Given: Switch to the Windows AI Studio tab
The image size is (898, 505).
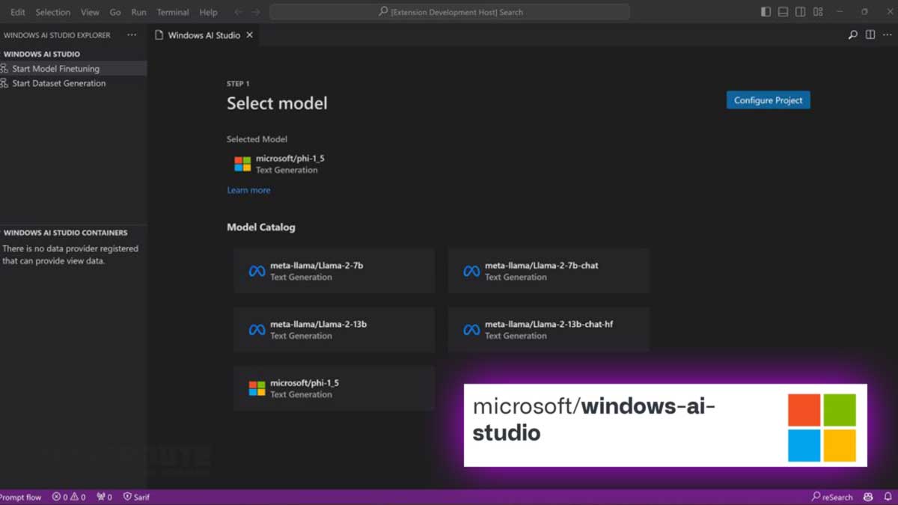Looking at the screenshot, I should (x=204, y=34).
